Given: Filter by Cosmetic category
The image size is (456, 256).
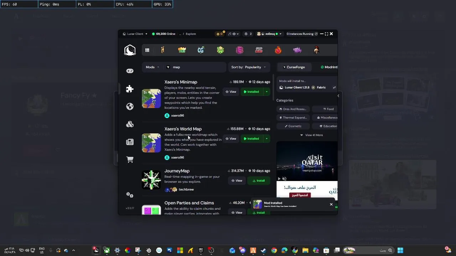Looking at the screenshot, I should (293, 126).
